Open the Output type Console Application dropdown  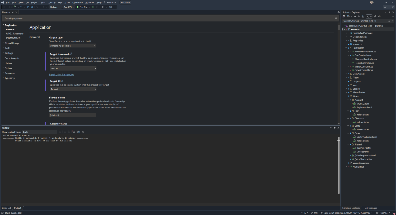pyautogui.click(x=72, y=46)
